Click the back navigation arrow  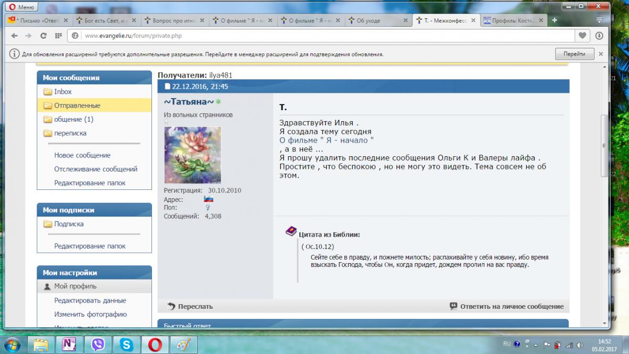point(14,36)
